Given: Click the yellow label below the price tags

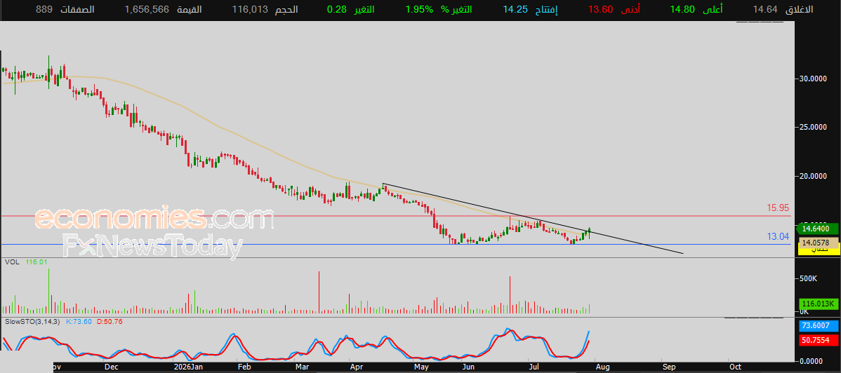Looking at the screenshot, I should [x=817, y=251].
